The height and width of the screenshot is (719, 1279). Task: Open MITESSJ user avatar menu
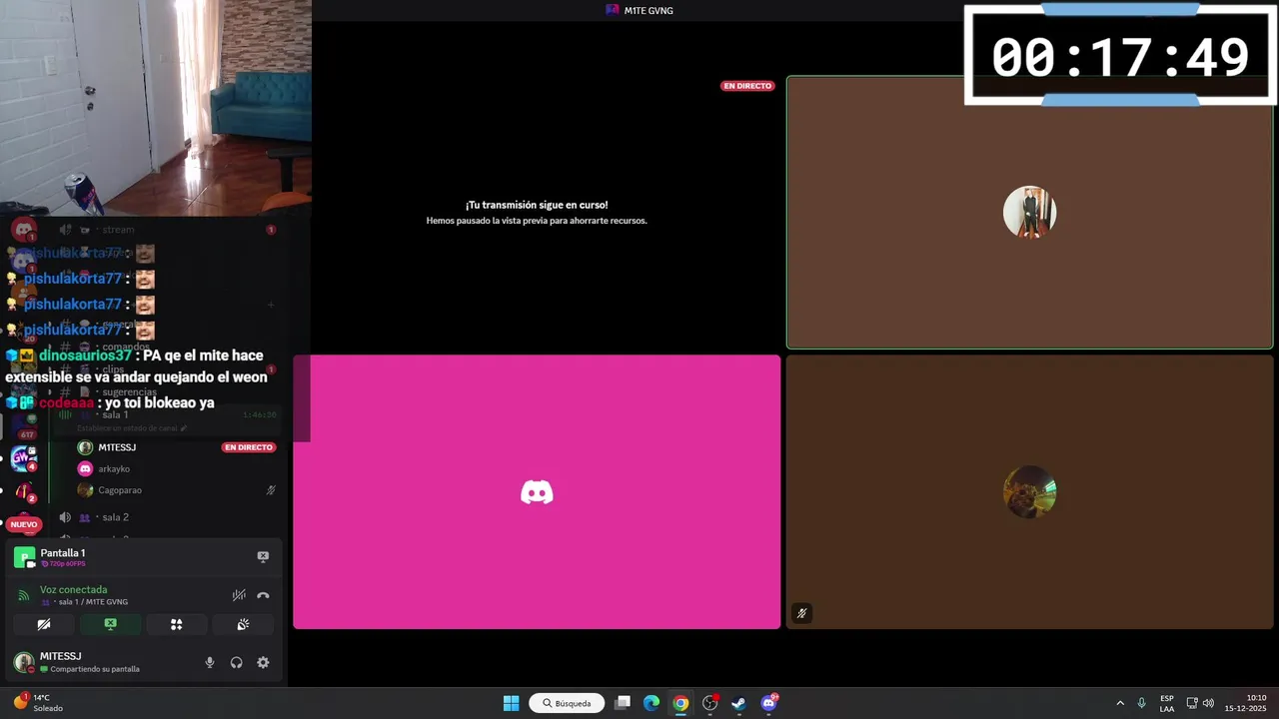coord(24,662)
